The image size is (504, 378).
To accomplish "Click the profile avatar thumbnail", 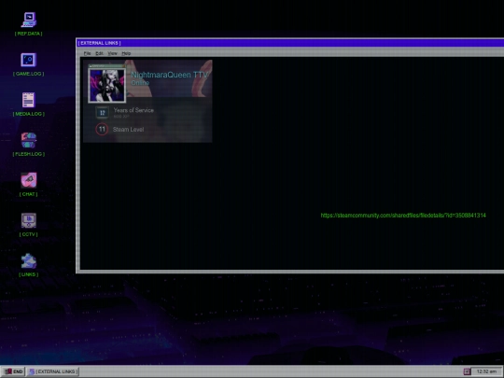I will pyautogui.click(x=107, y=85).
